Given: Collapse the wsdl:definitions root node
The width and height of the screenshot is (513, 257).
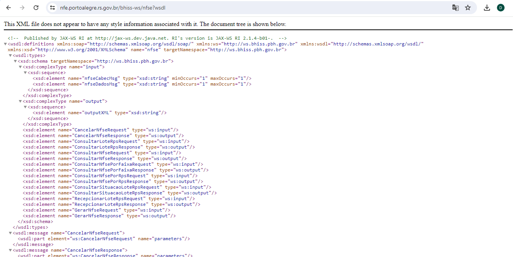Looking at the screenshot, I should (5, 44).
